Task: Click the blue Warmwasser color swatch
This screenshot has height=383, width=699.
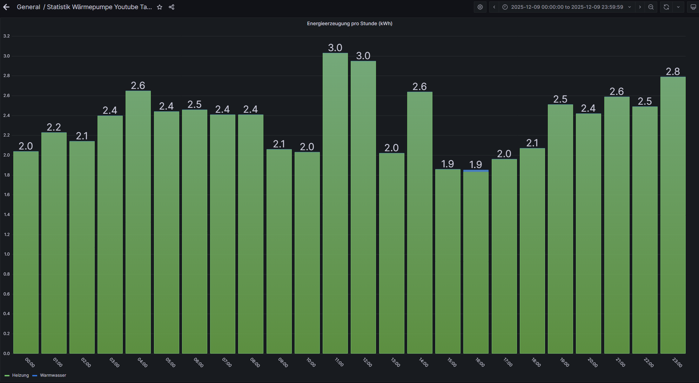Action: point(35,376)
